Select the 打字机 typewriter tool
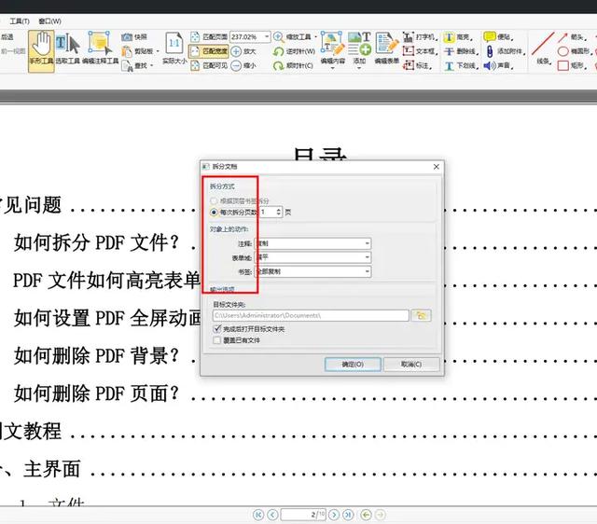The height and width of the screenshot is (524, 597). click(x=420, y=37)
